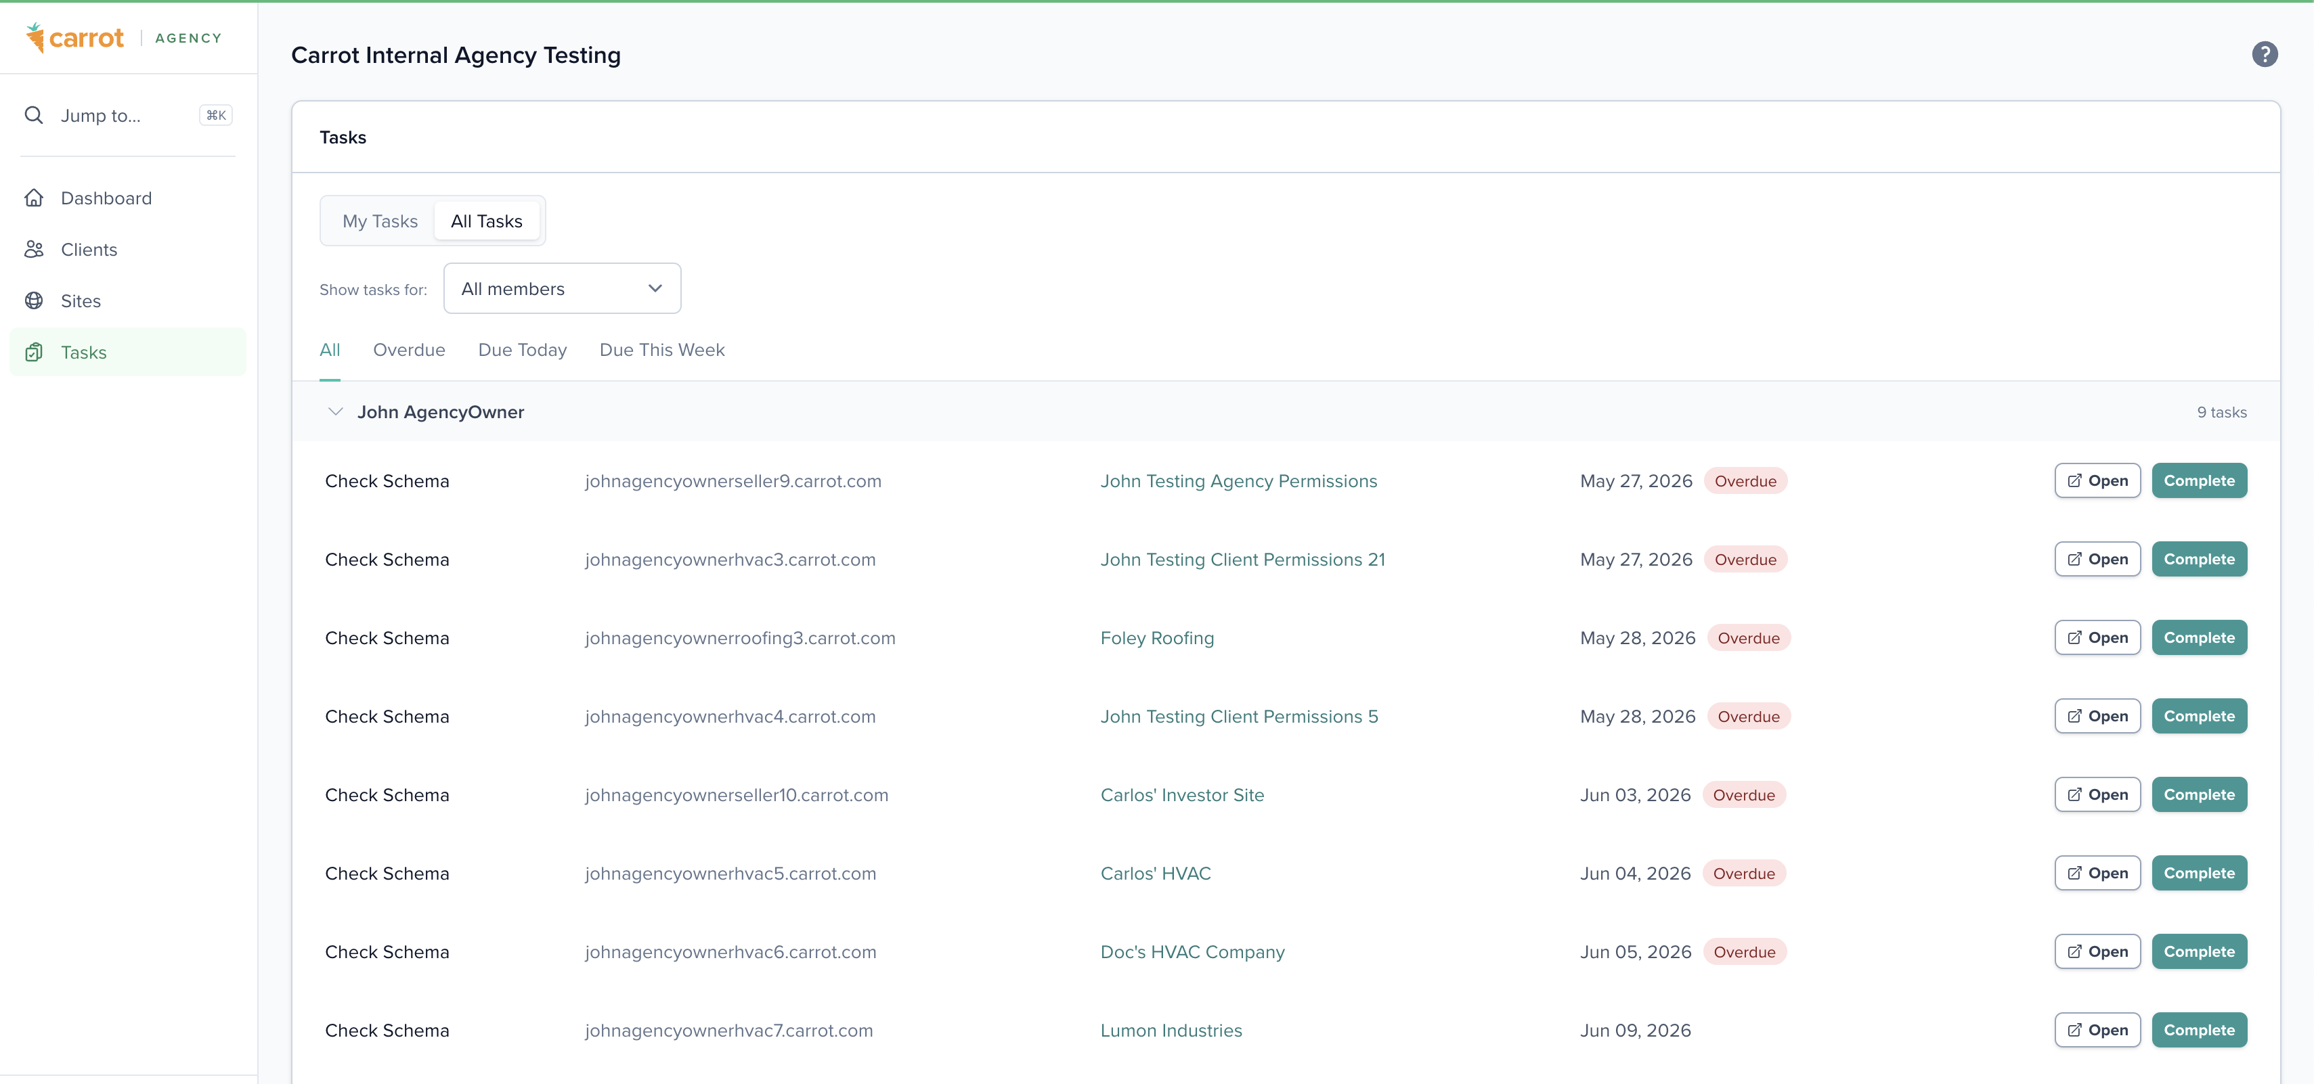
Task: Open the Foley Roofing task
Action: click(x=2097, y=637)
